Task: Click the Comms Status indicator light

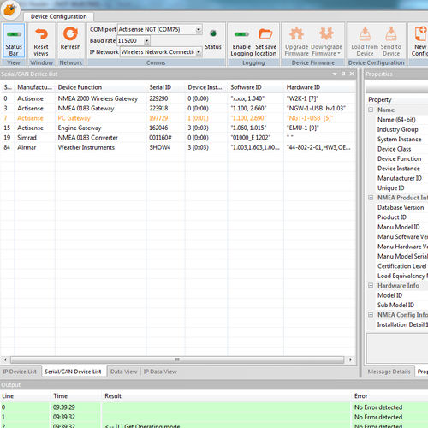Action: [x=213, y=33]
